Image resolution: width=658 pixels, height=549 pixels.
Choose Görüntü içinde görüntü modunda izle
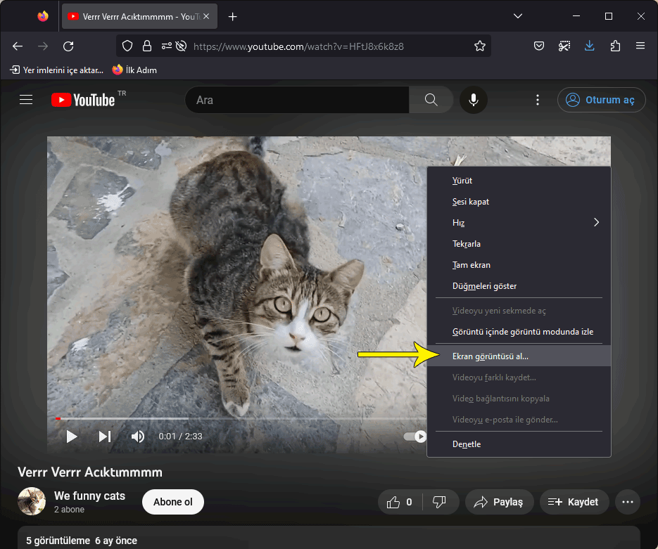click(x=519, y=332)
